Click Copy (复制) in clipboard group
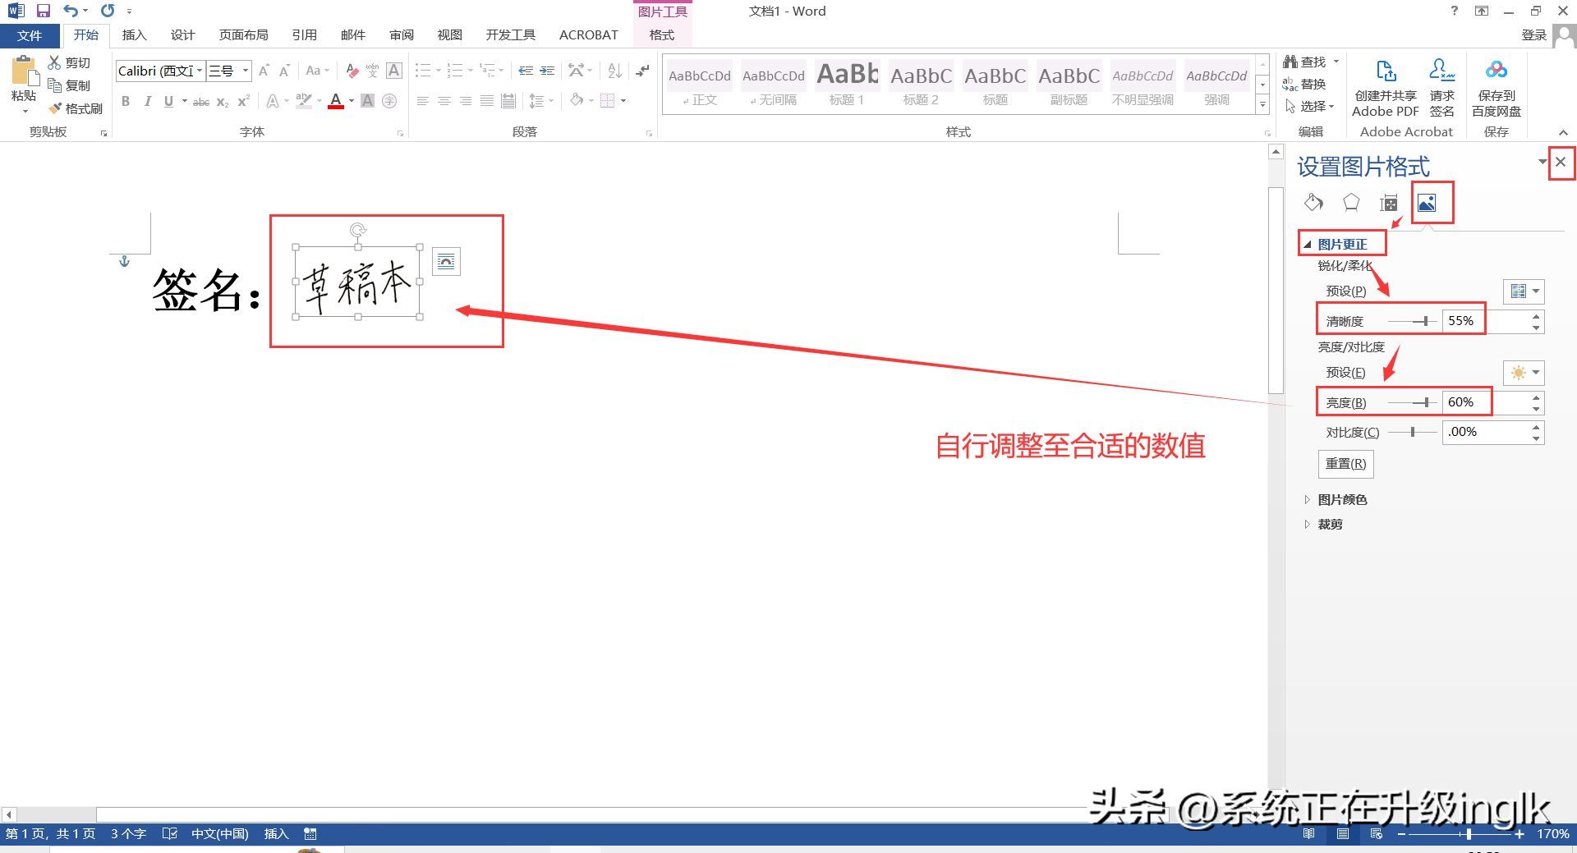Viewport: 1577px width, 853px height. click(x=69, y=85)
